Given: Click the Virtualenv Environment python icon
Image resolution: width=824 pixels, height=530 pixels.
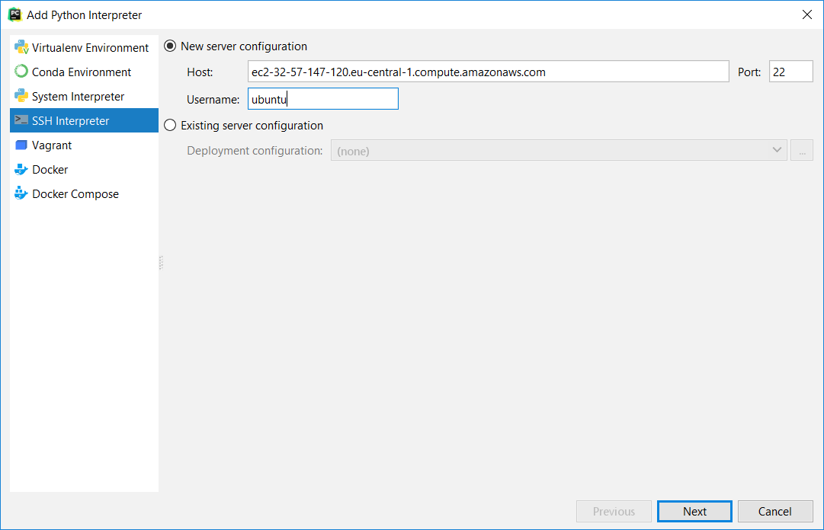Looking at the screenshot, I should [x=21, y=47].
